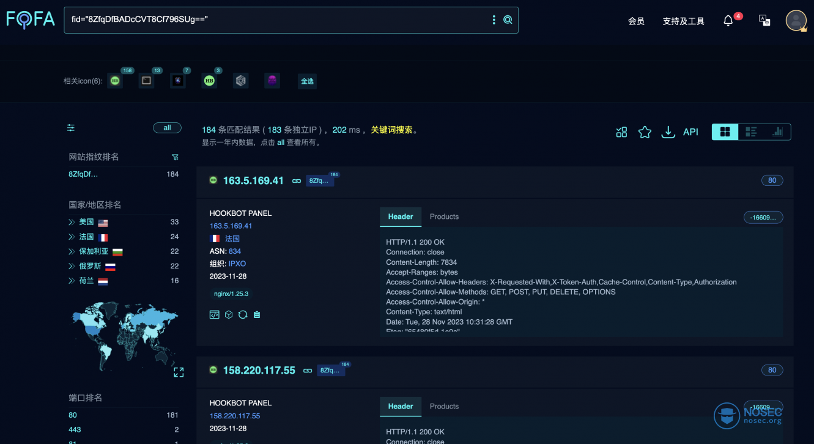814x444 pixels.
Task: Click ASN 834 link
Action: tap(235, 251)
